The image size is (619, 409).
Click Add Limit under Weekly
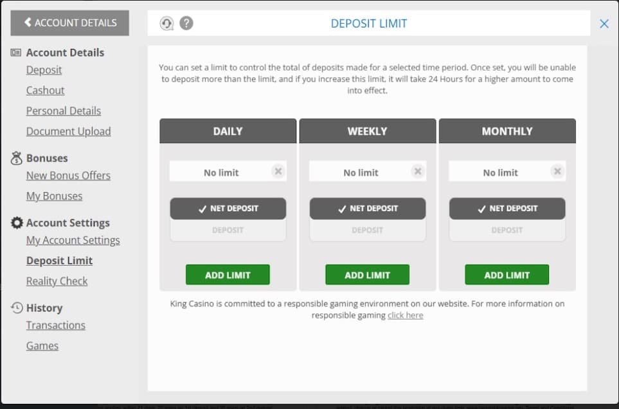368,275
